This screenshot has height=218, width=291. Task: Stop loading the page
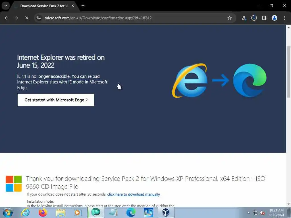click(26, 18)
